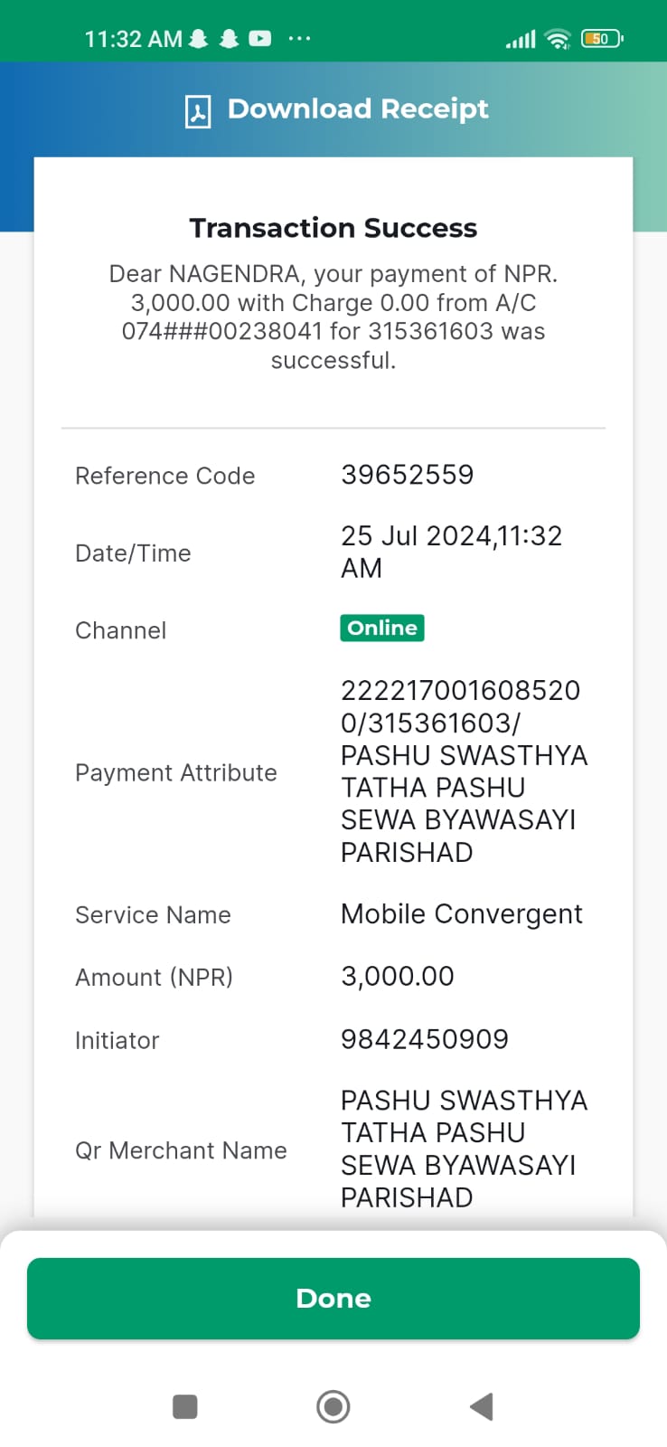The image size is (667, 1447).
Task: Tap the Android home circle icon
Action: (x=333, y=1406)
